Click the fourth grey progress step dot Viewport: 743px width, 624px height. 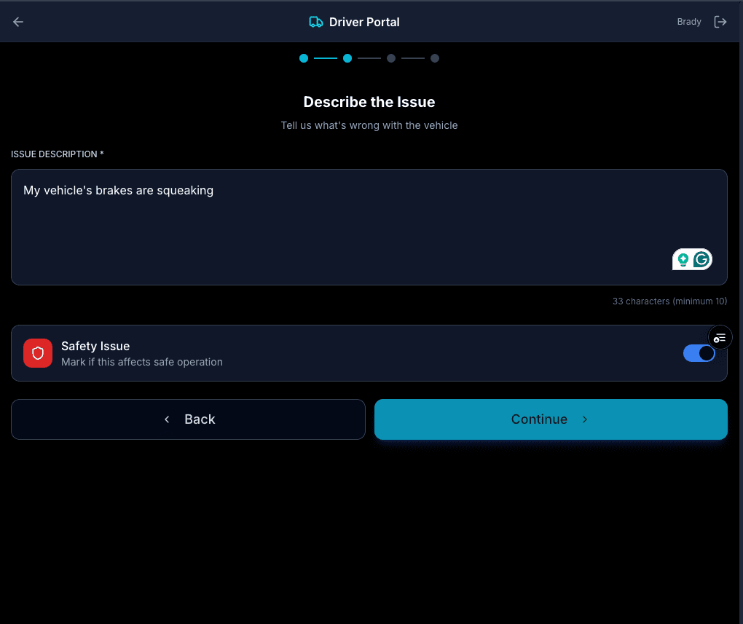[435, 58]
